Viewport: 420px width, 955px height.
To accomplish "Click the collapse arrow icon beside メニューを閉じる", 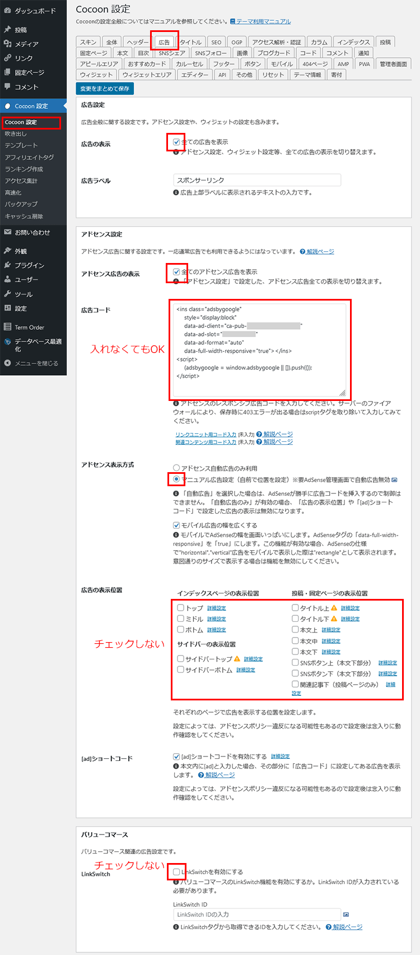I will pos(7,363).
